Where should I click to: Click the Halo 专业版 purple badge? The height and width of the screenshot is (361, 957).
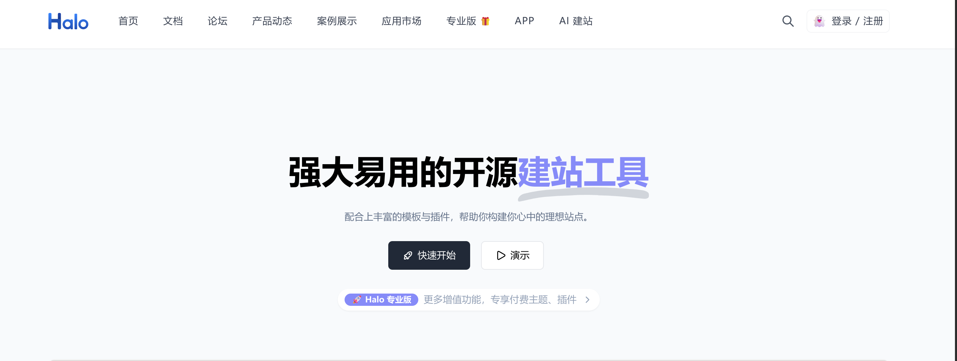(381, 300)
